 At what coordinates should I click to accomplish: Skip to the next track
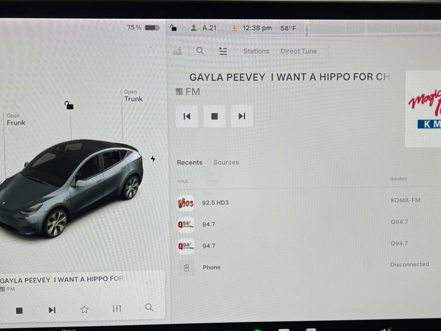click(x=242, y=116)
